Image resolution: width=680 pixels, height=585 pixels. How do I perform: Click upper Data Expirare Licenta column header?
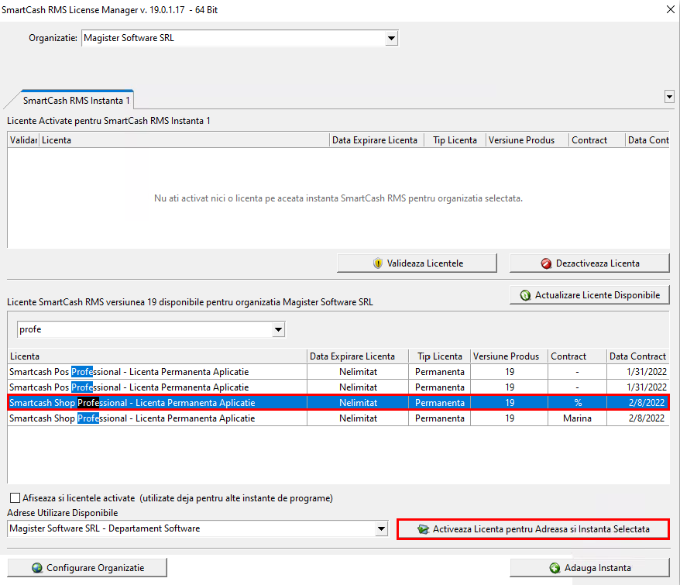tap(376, 140)
